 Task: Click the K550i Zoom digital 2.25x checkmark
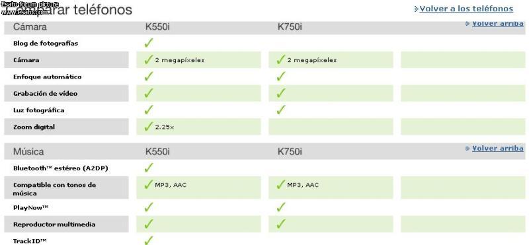point(148,127)
